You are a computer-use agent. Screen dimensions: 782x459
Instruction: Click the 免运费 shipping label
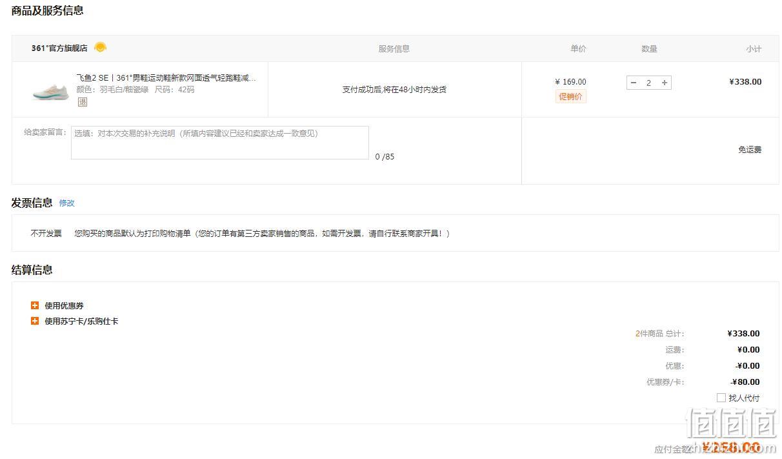tap(749, 150)
